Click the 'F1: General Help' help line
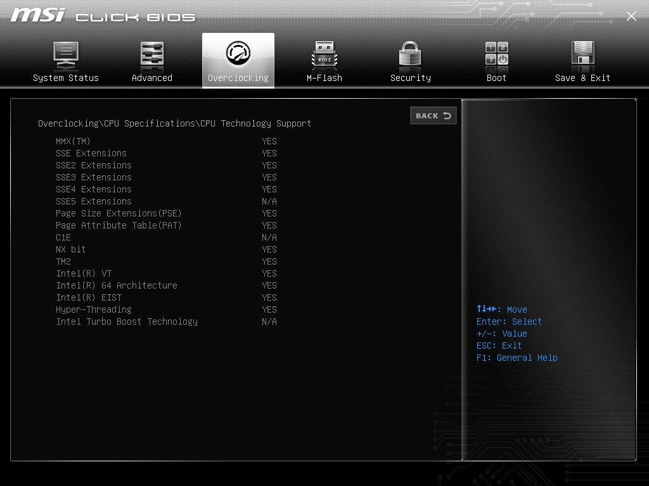This screenshot has height=486, width=649. point(517,358)
